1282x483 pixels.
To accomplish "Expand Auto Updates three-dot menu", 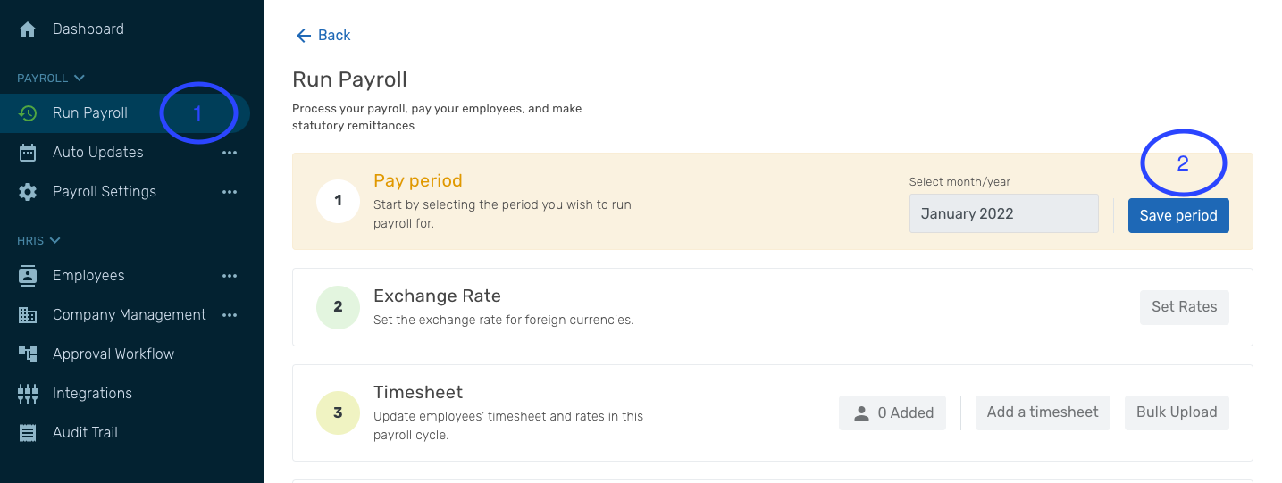I will (x=230, y=153).
